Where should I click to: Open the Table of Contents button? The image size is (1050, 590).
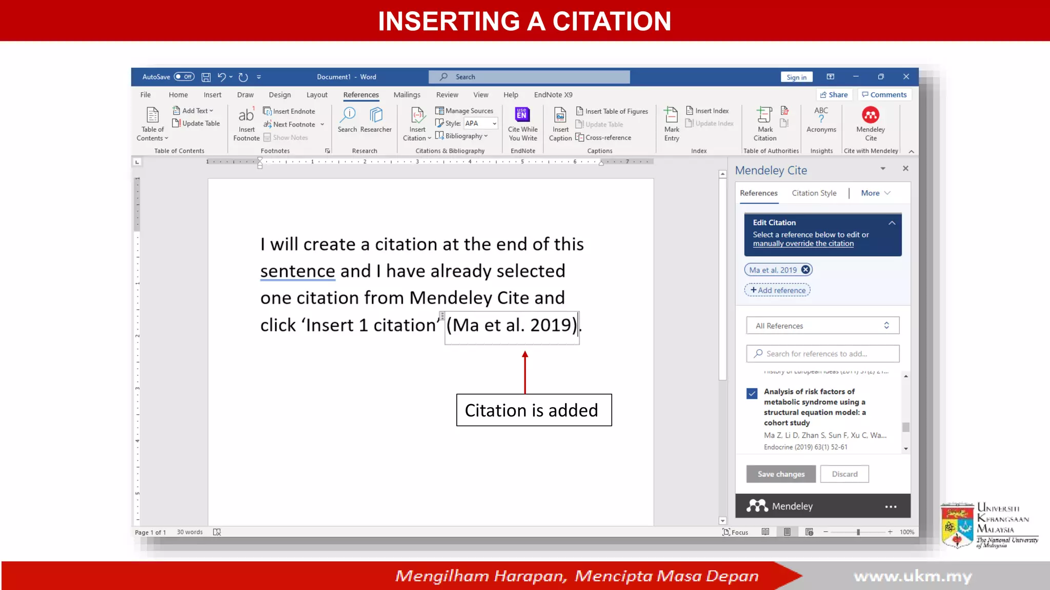click(152, 124)
